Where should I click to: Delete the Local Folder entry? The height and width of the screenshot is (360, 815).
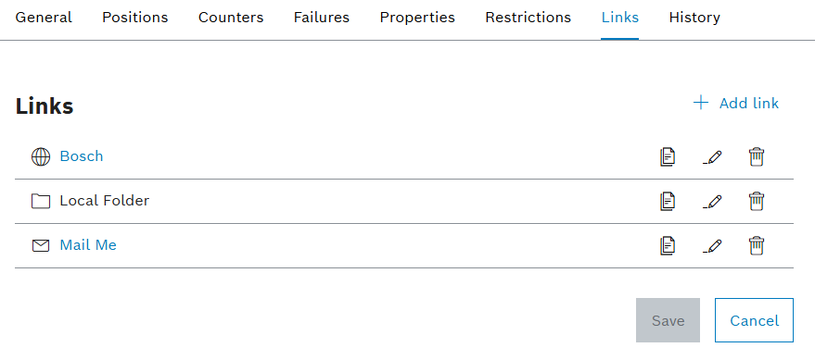(757, 201)
